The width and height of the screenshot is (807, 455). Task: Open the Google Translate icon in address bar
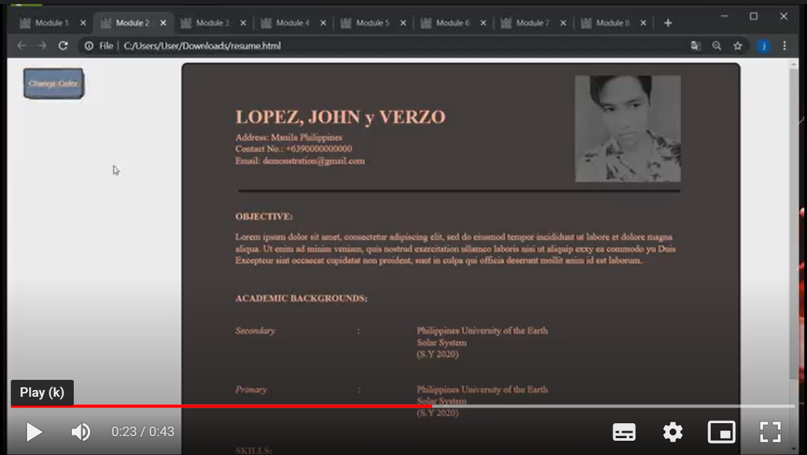696,45
